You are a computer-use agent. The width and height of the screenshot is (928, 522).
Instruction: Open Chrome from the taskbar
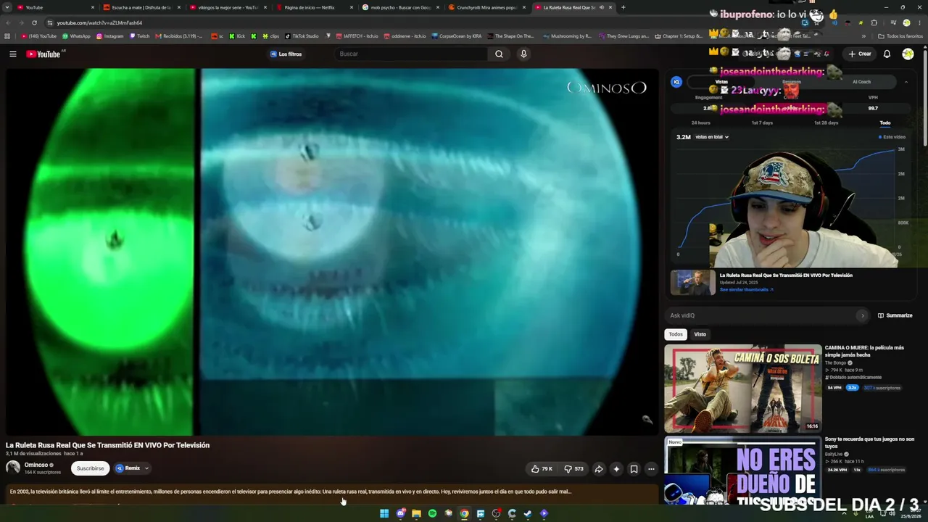click(464, 513)
